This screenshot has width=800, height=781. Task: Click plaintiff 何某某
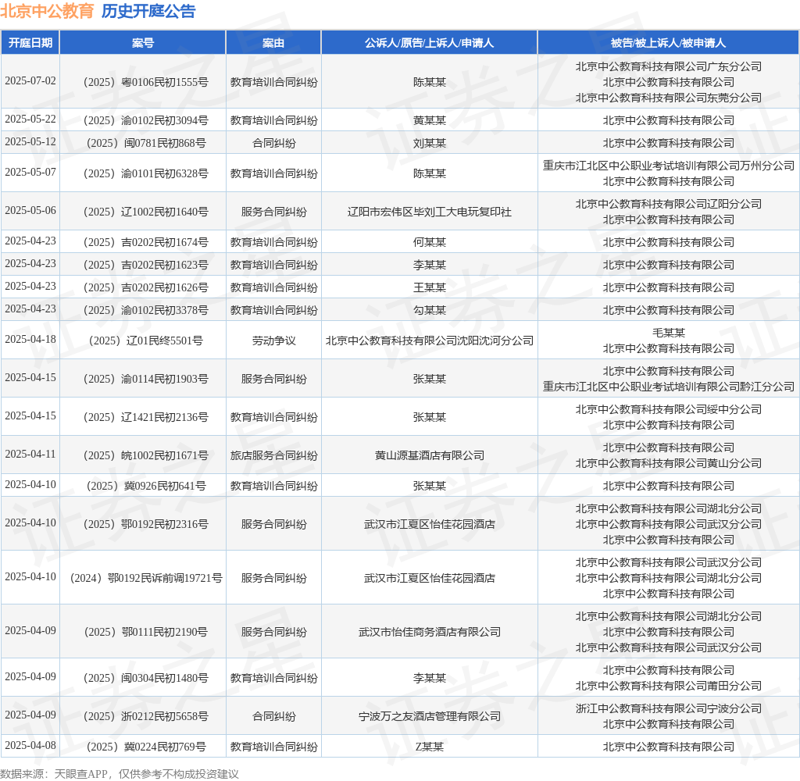430,242
